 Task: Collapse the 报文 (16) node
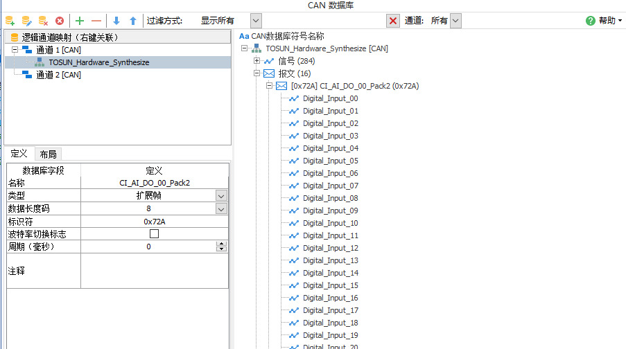257,73
